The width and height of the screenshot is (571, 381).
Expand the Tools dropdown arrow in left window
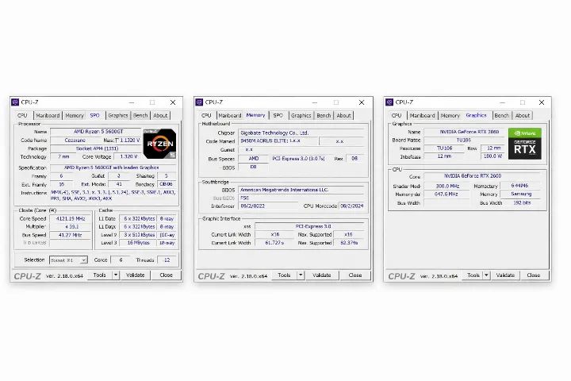pyautogui.click(x=116, y=275)
